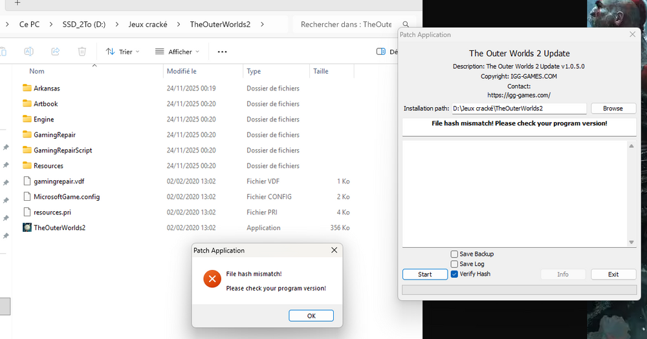Click the Browse button for installation path
The image size is (647, 339).
[x=613, y=108]
